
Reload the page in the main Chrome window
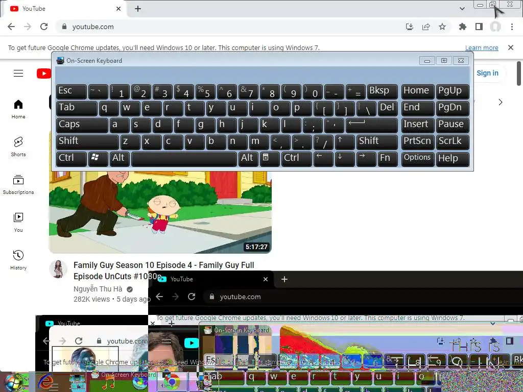tap(44, 27)
